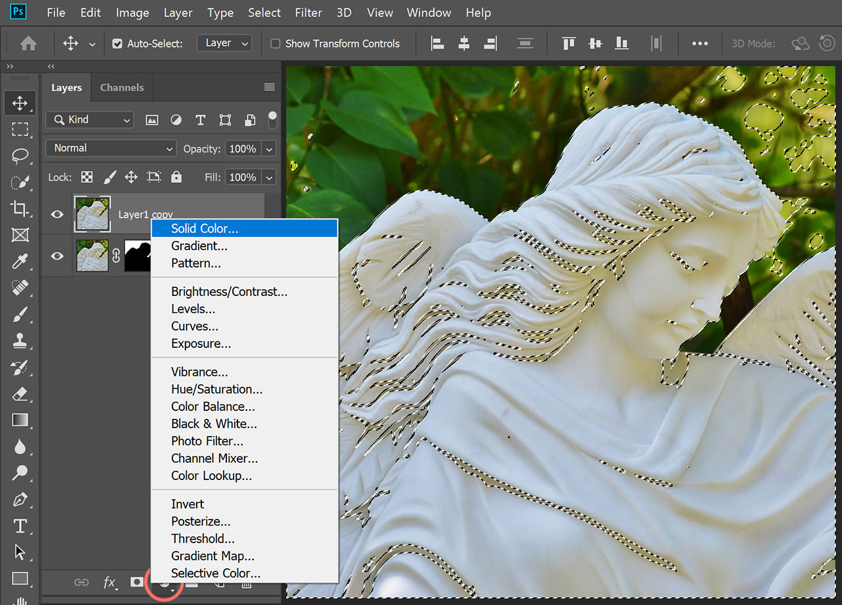Toggle type layer filter icon
842x605 pixels.
click(x=201, y=120)
